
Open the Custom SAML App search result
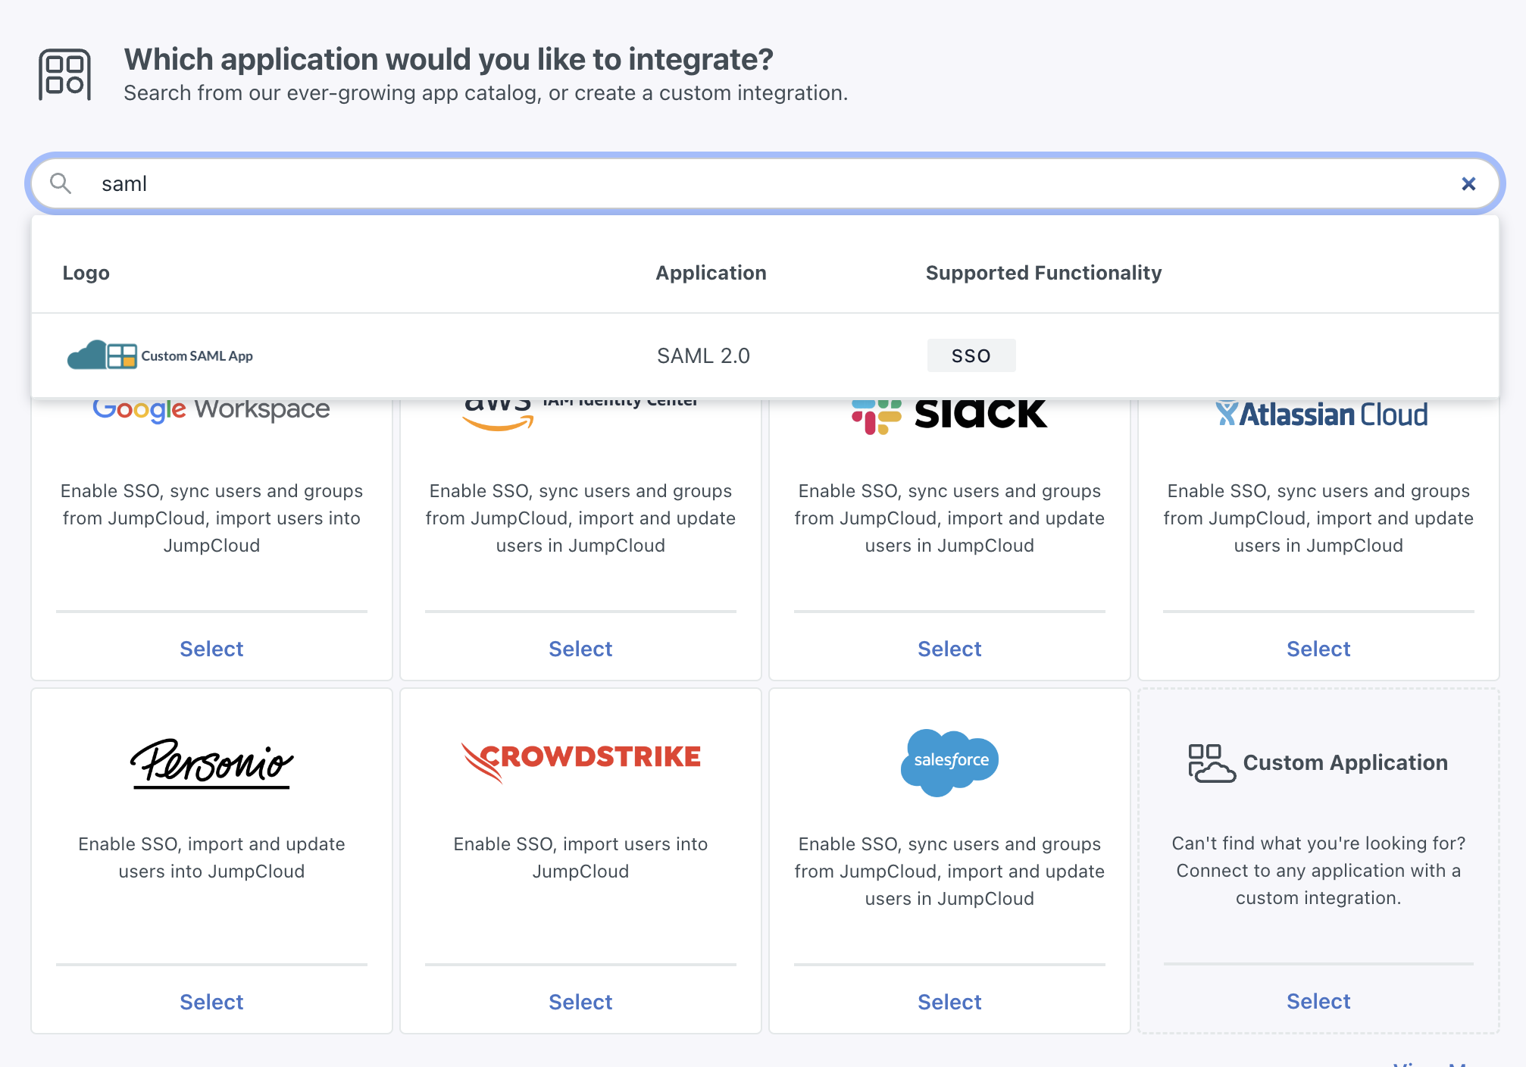point(704,355)
